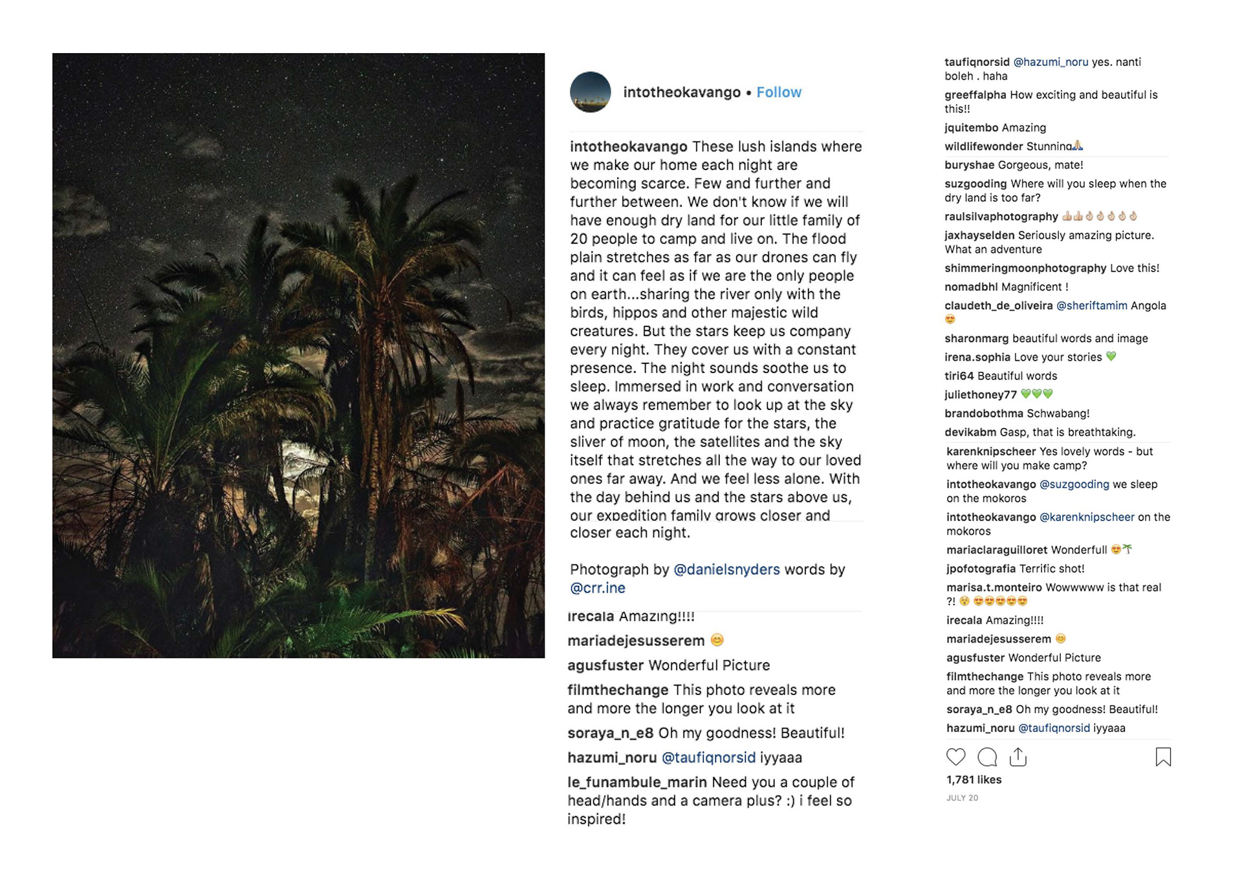Follow the intotheokavango account
The image size is (1242, 878).
(779, 92)
